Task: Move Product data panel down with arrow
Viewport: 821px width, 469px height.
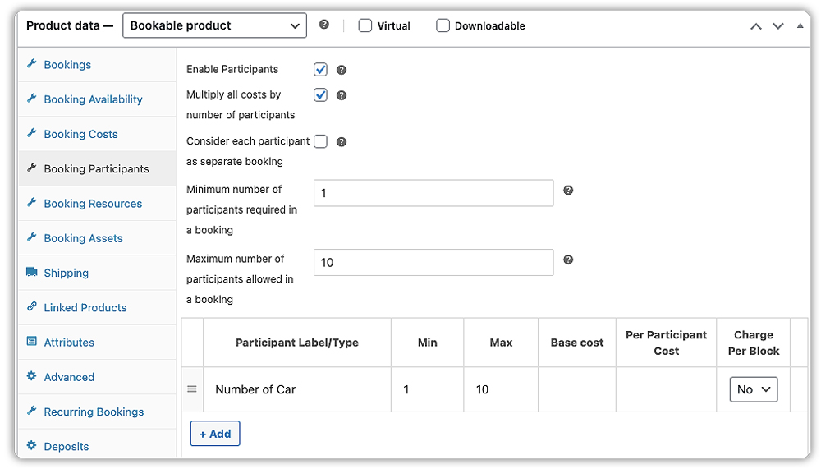Action: (x=778, y=26)
